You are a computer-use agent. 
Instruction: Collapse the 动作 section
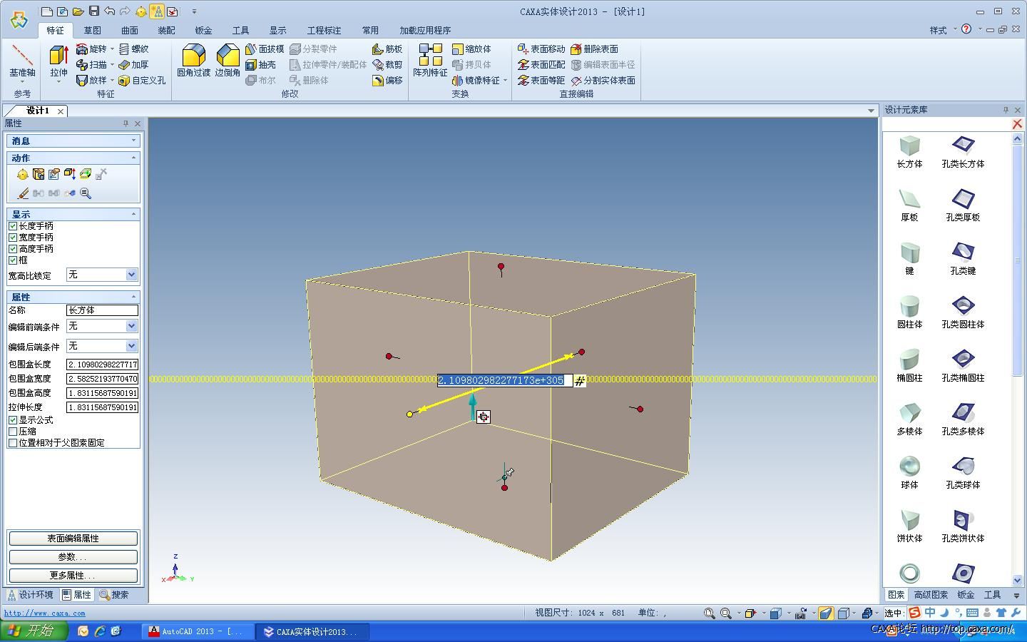tap(133, 158)
